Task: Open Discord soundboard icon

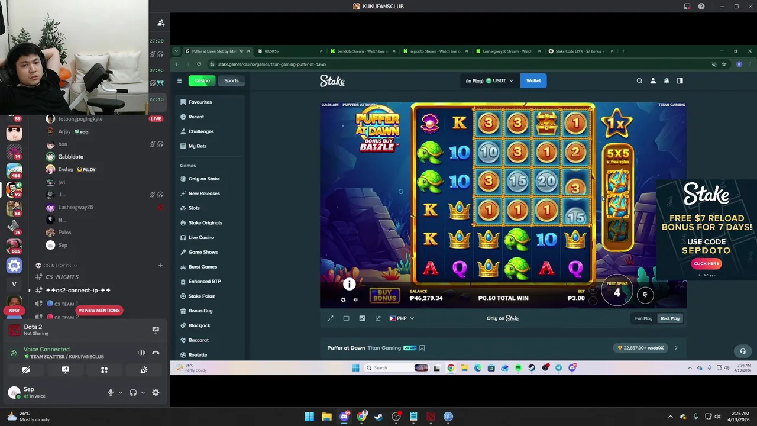Action: pos(144,370)
